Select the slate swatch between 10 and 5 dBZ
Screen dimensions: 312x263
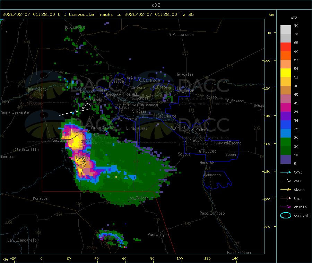[x=286, y=159]
